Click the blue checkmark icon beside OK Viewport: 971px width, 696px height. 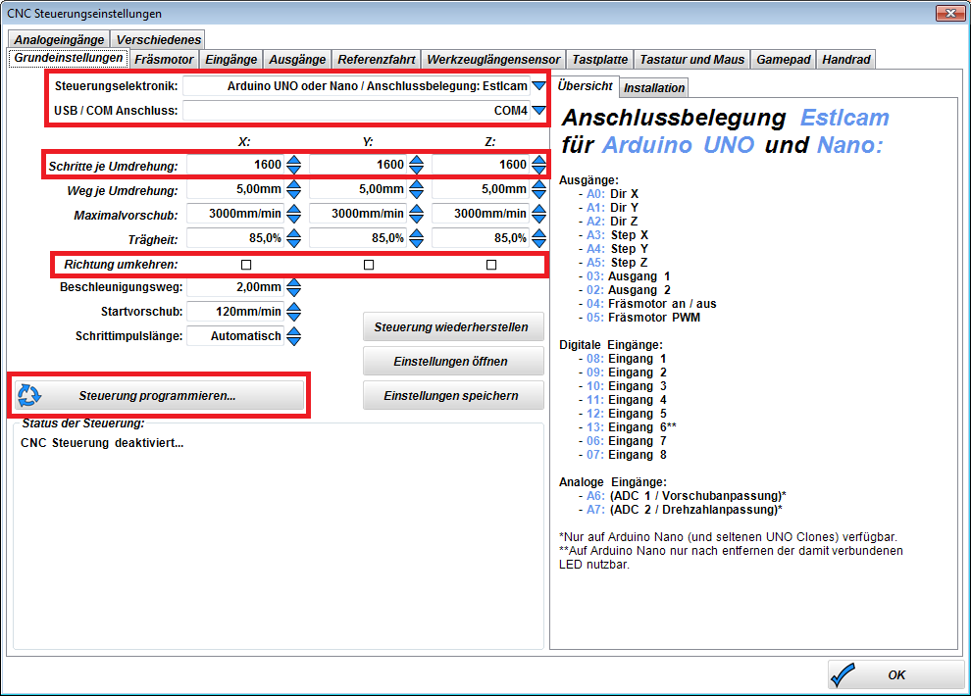(841, 673)
